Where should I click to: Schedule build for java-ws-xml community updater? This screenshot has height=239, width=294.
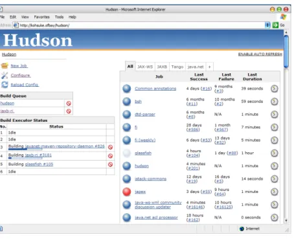[x=275, y=205]
